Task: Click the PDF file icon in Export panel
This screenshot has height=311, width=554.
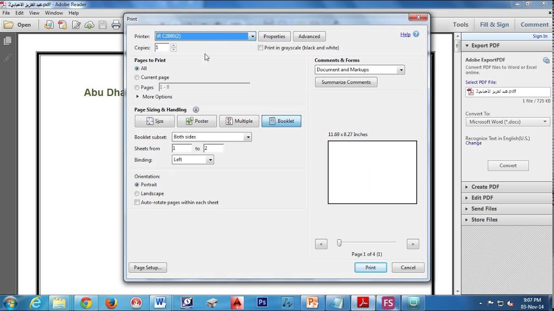Action: point(470,92)
